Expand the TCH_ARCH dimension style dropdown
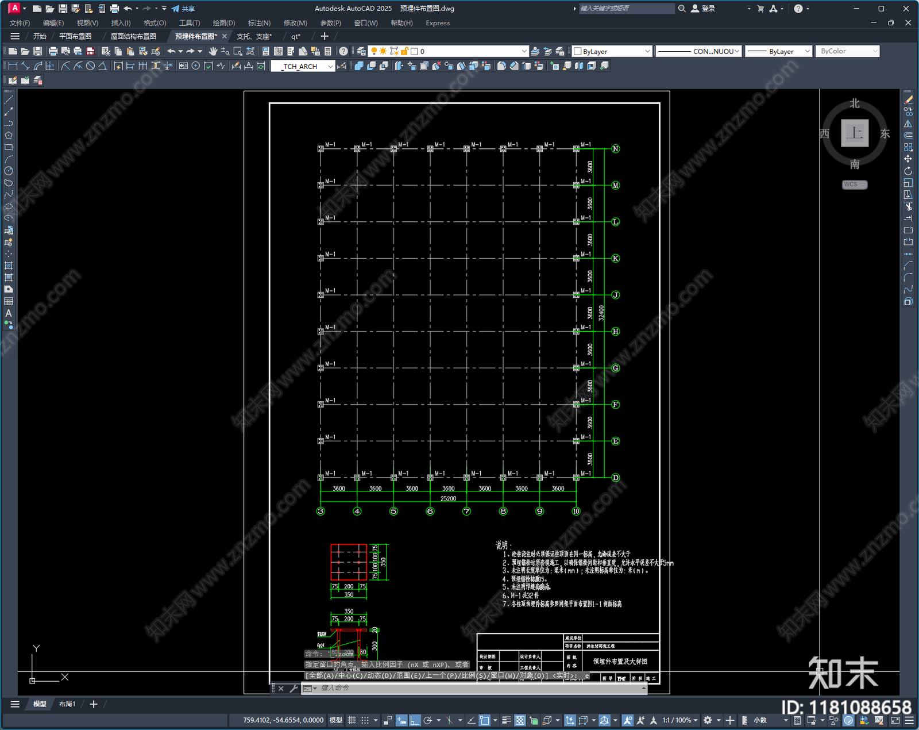 point(330,66)
